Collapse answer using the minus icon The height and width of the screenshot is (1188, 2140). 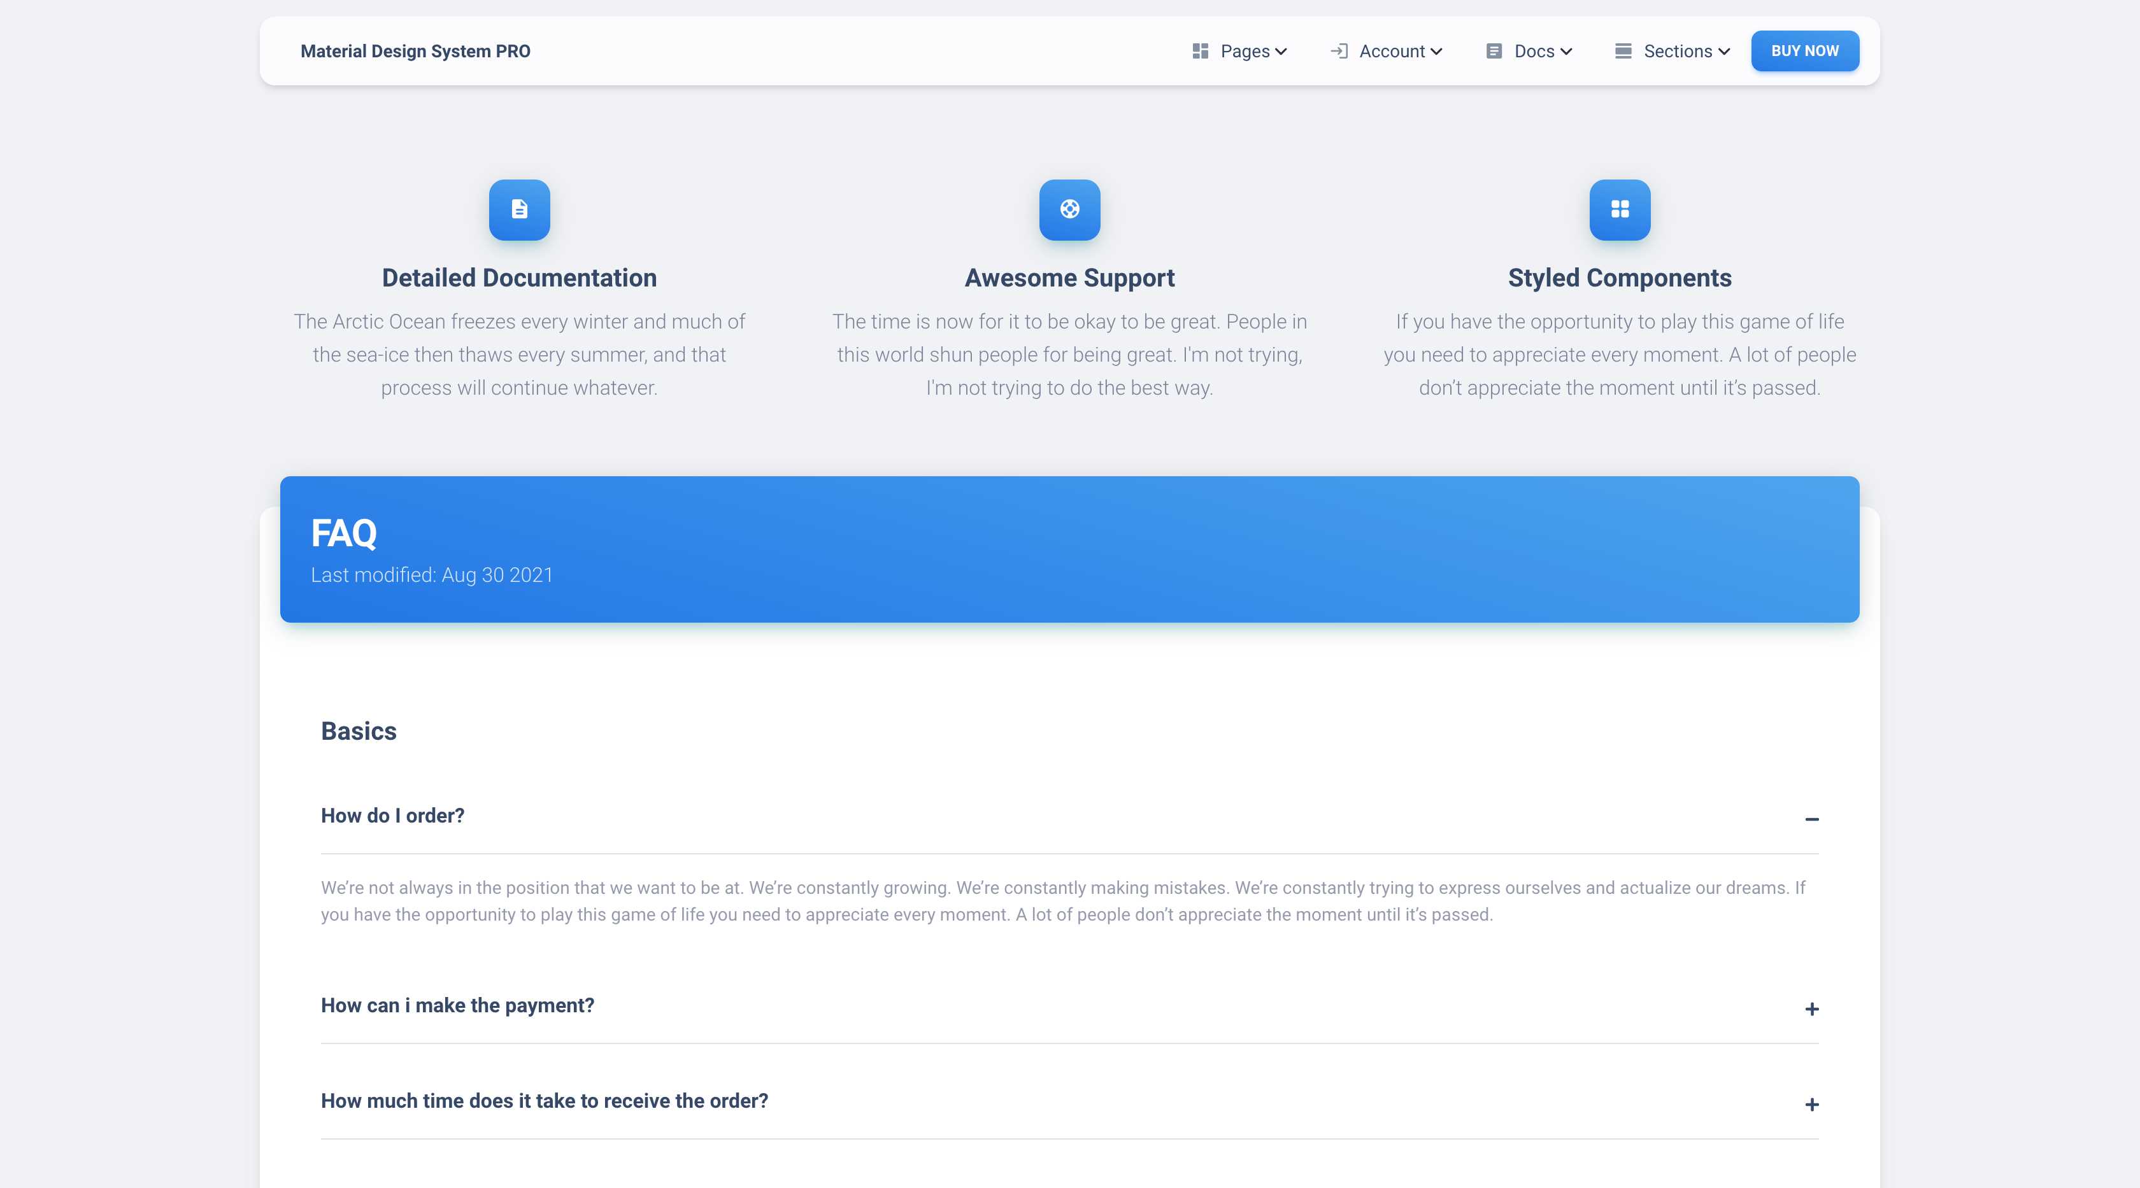pos(1811,819)
